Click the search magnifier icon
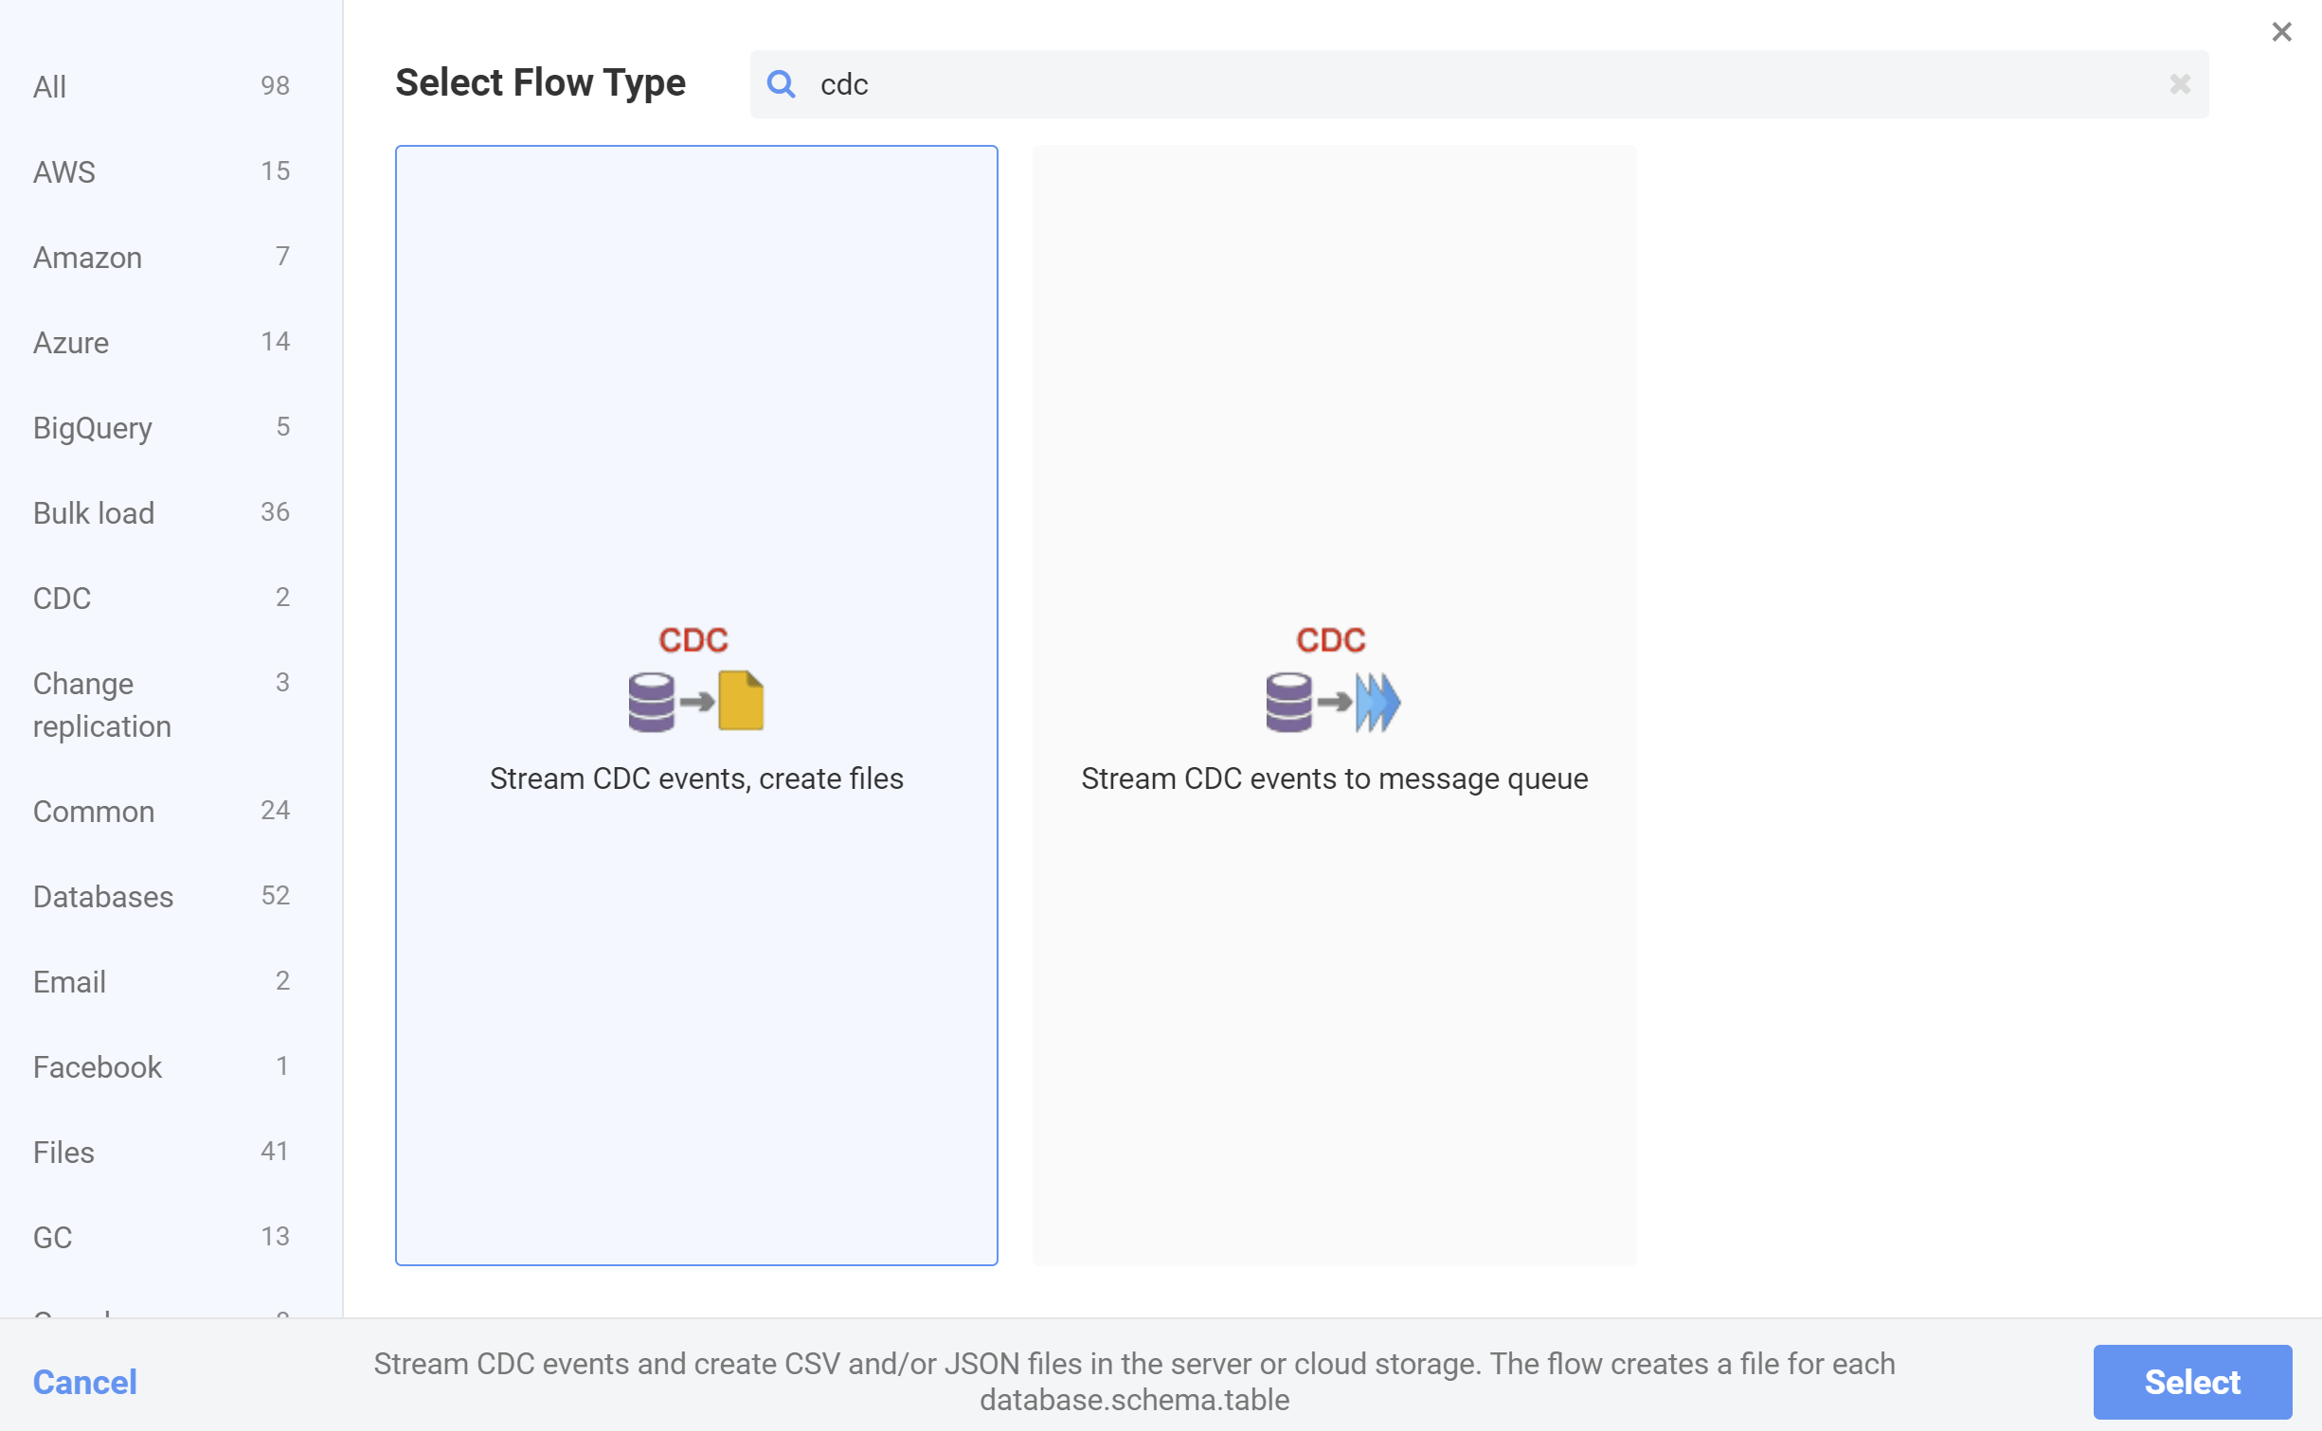Image resolution: width=2322 pixels, height=1431 pixels. [x=781, y=84]
